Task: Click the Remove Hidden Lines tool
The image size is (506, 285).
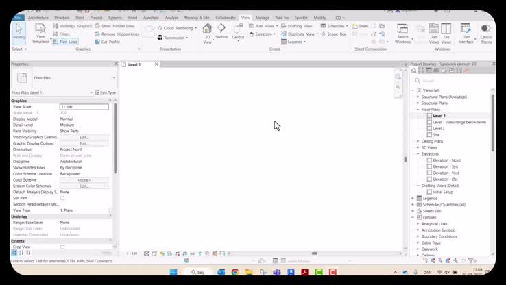Action: tap(117, 34)
